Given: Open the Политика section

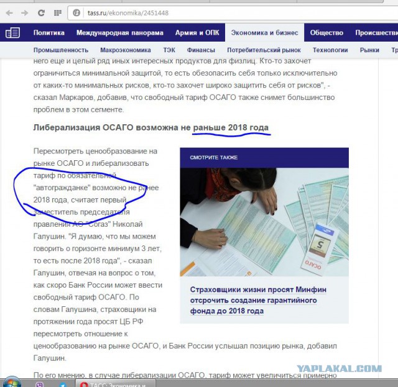Looking at the screenshot, I should pyautogui.click(x=49, y=33).
